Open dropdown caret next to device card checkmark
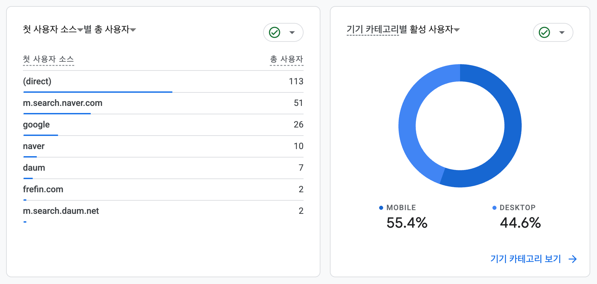Image resolution: width=597 pixels, height=284 pixels. coord(562,33)
